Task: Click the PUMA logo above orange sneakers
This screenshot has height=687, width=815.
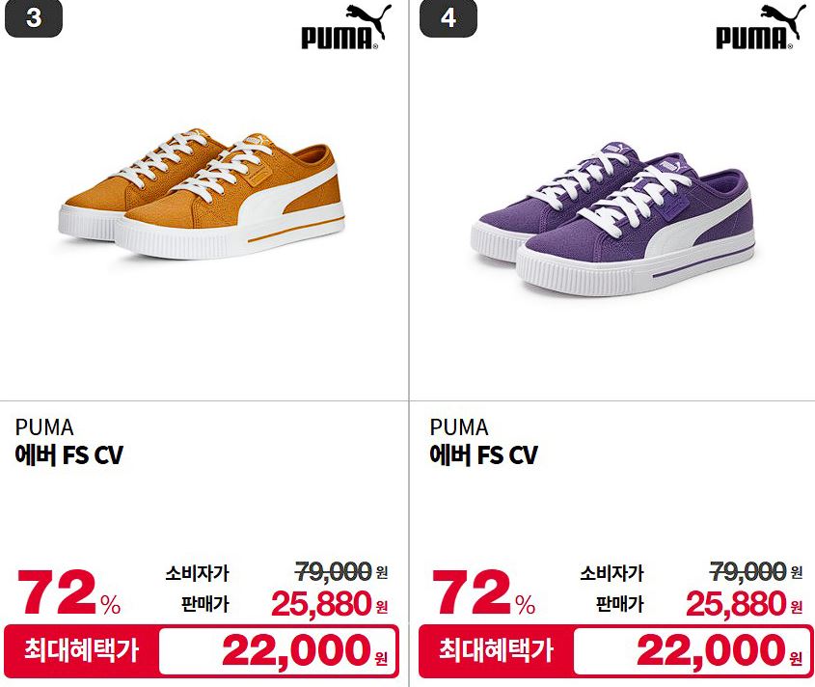Action: click(346, 26)
